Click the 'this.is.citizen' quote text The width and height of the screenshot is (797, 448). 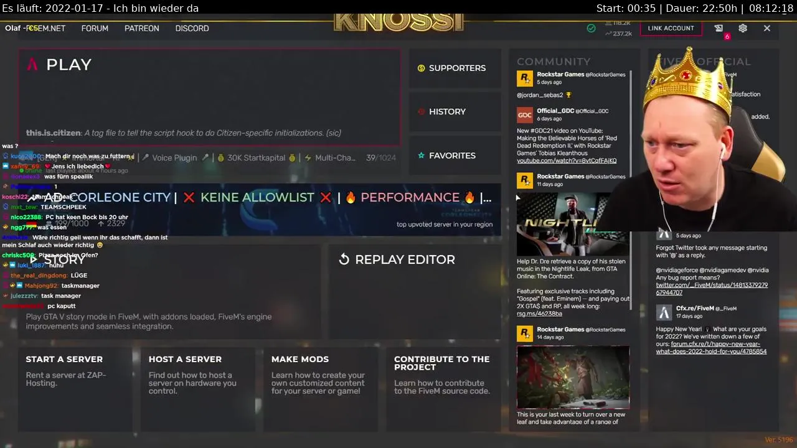tap(184, 133)
